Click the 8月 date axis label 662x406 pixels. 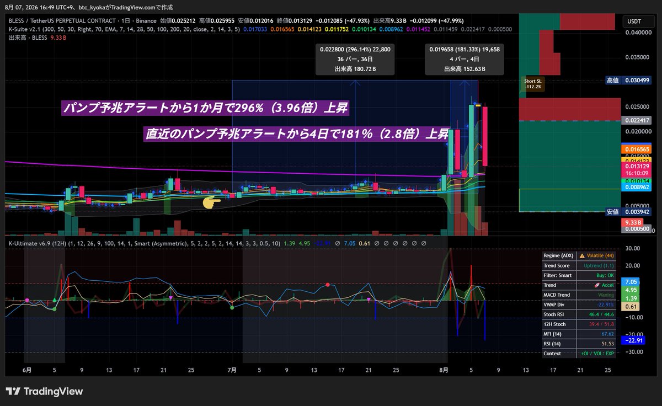coord(444,369)
